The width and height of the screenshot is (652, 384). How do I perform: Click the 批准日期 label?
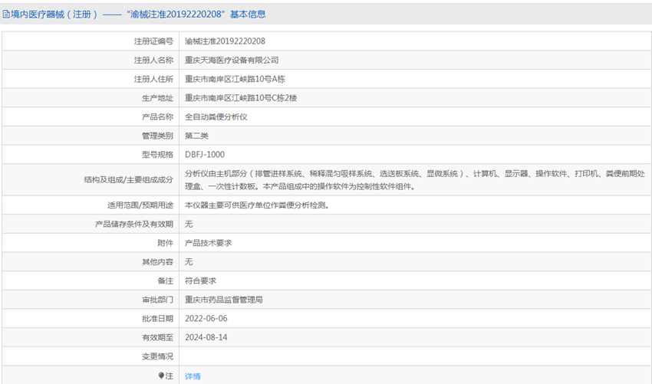click(x=157, y=319)
